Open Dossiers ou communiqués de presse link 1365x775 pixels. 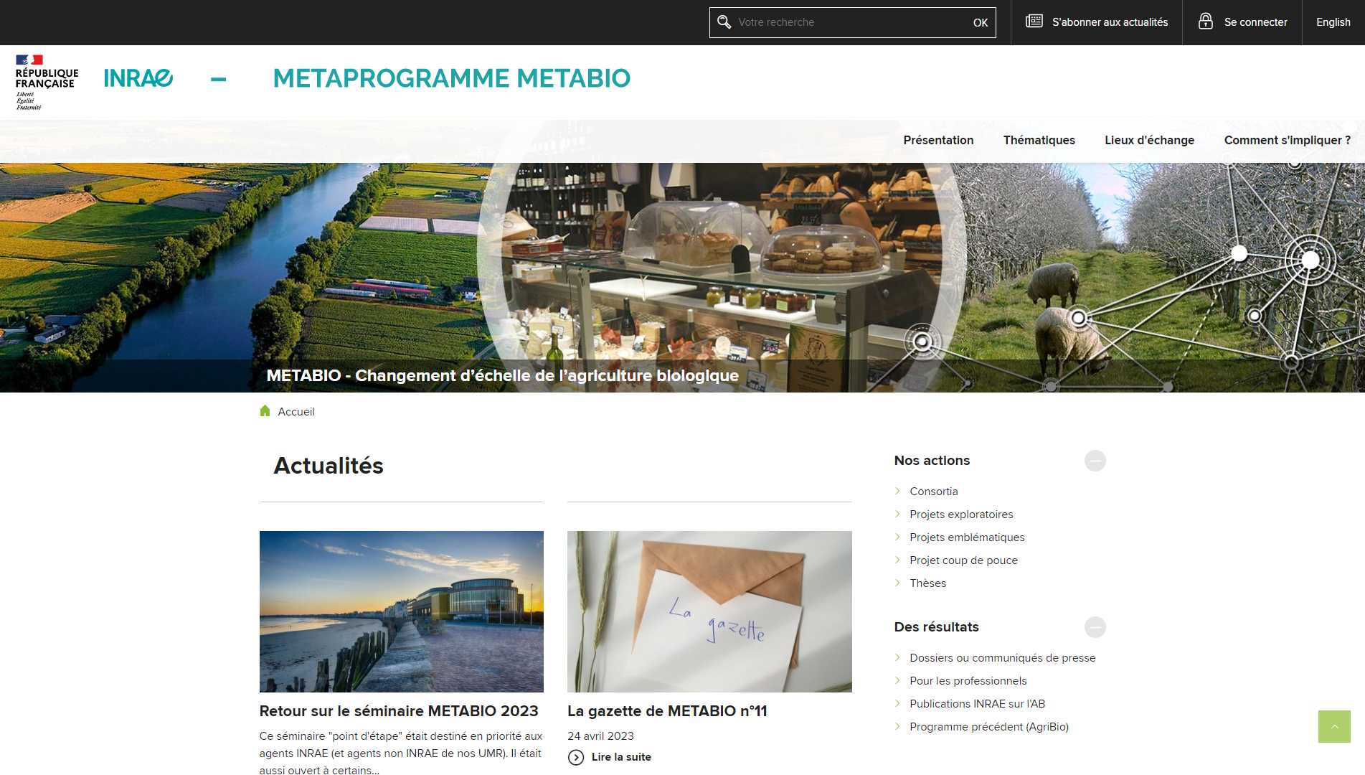pyautogui.click(x=1002, y=658)
